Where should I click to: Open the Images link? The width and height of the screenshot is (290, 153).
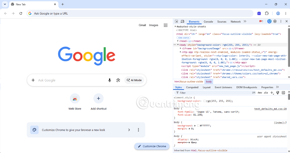[153, 25]
